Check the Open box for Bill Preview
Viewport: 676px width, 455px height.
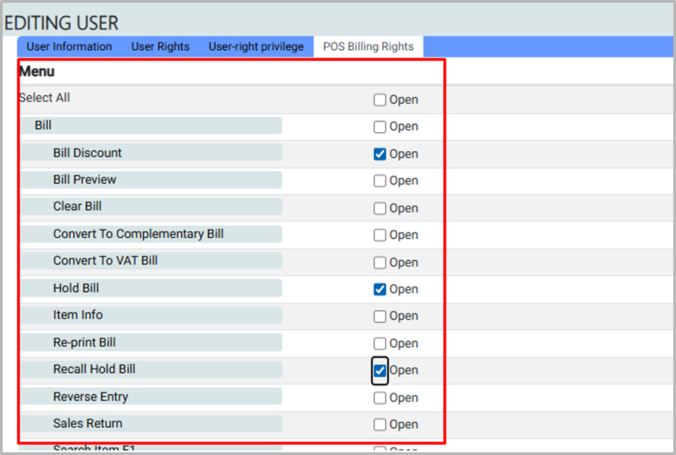[380, 181]
